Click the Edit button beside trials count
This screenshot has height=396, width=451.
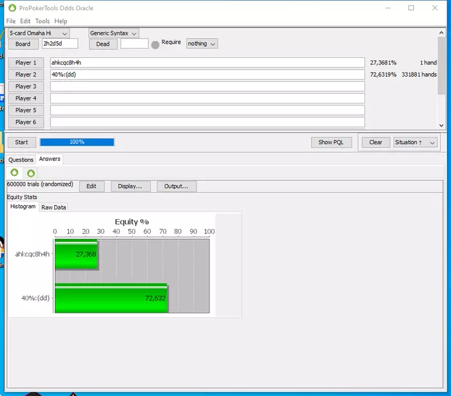[x=91, y=186]
